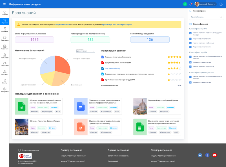Select the Кадровый icon in the sidebar

click(4, 47)
